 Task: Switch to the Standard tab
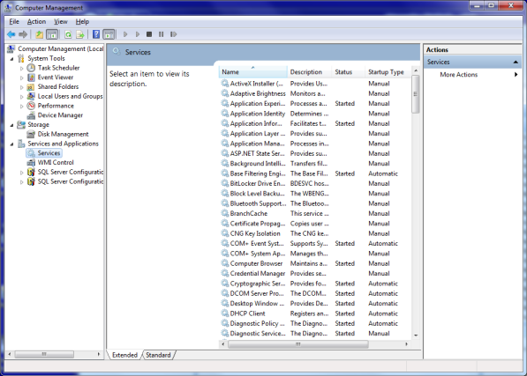pyautogui.click(x=158, y=355)
